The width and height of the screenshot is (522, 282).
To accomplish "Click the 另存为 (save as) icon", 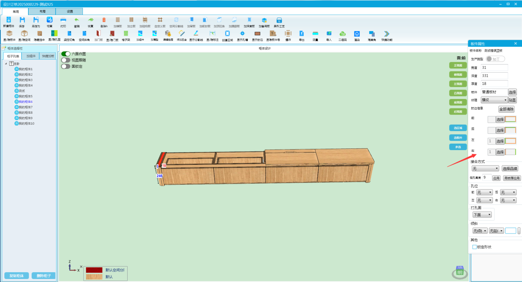I will [36, 20].
